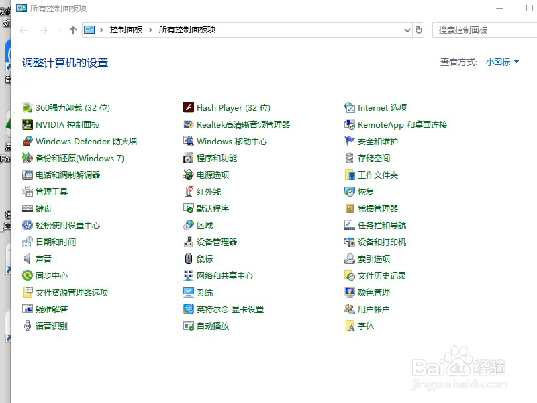
Task: Open Windows Defender 防火墙 icon
Action: (28, 141)
